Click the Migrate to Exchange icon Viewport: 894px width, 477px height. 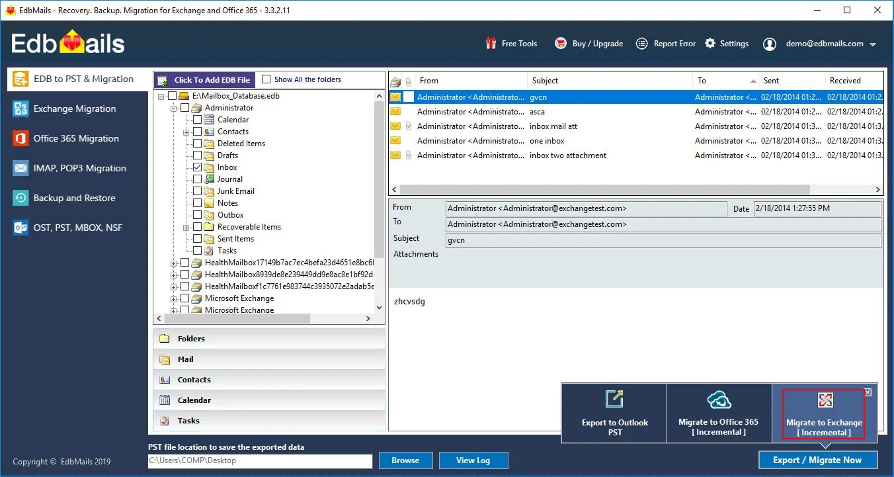click(825, 400)
